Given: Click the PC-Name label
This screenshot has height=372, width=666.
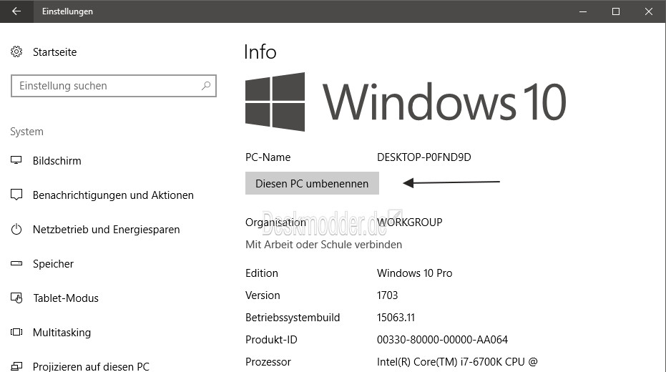Looking at the screenshot, I should [x=268, y=157].
